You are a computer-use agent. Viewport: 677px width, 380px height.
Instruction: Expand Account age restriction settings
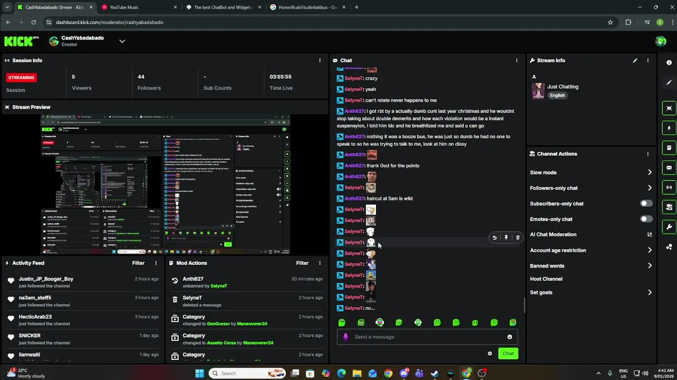(x=649, y=250)
